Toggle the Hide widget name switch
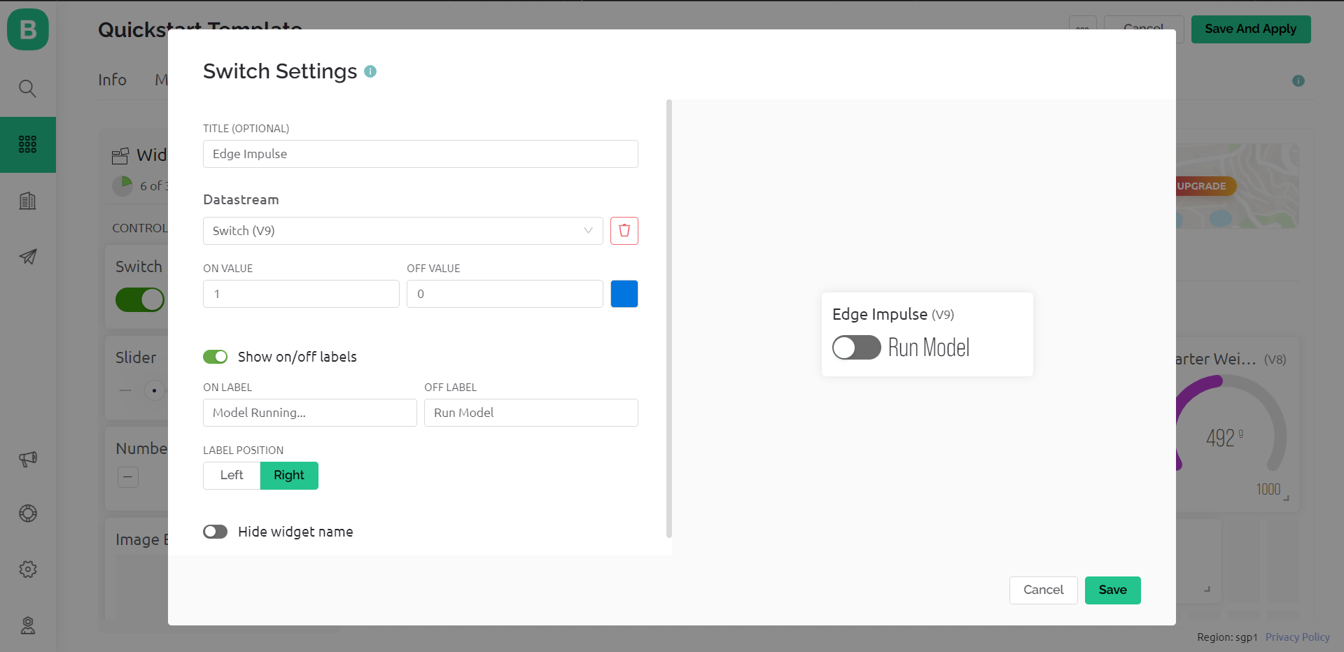This screenshot has height=652, width=1344. point(216,532)
